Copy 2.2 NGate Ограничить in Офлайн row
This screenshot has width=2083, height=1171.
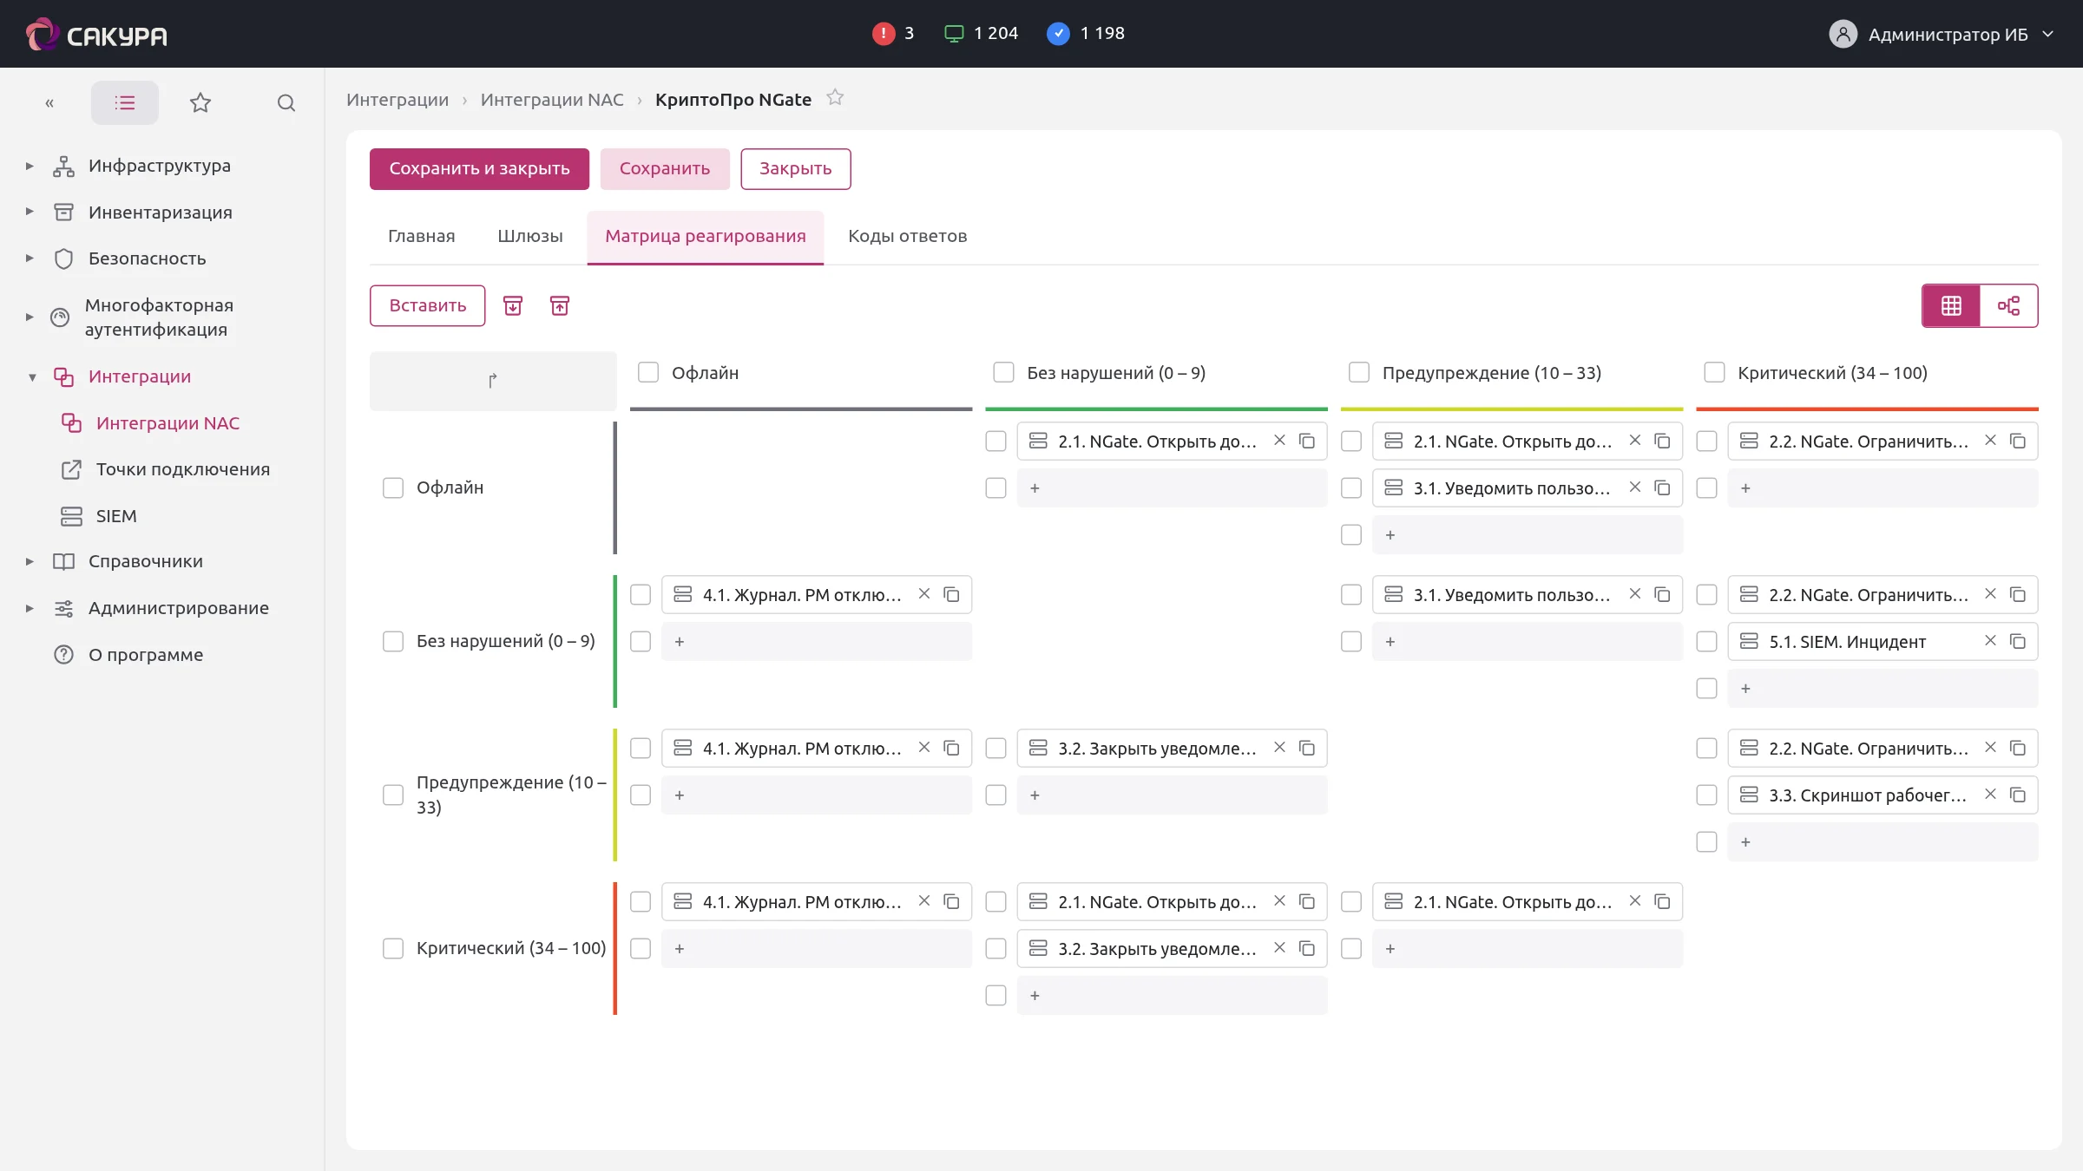point(2017,441)
